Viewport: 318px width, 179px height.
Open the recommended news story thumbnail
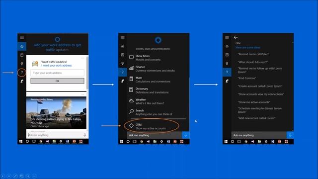click(x=56, y=113)
